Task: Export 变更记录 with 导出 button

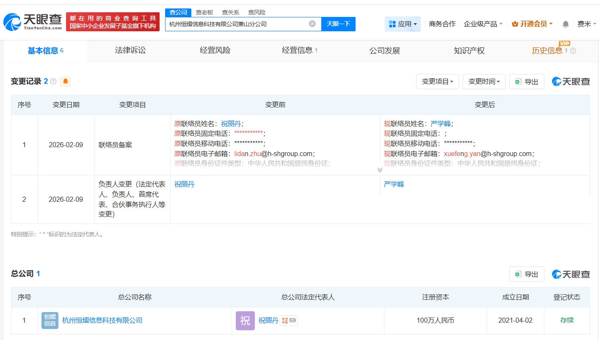Action: coord(527,82)
